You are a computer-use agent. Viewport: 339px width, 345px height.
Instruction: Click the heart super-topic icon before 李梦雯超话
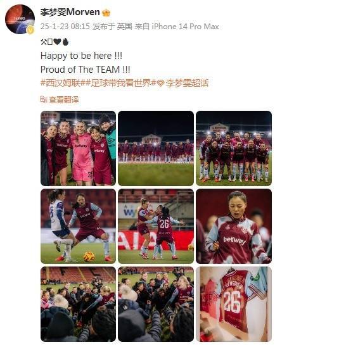[160, 84]
